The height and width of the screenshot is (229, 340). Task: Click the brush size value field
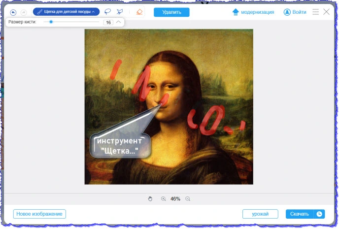[x=108, y=22]
